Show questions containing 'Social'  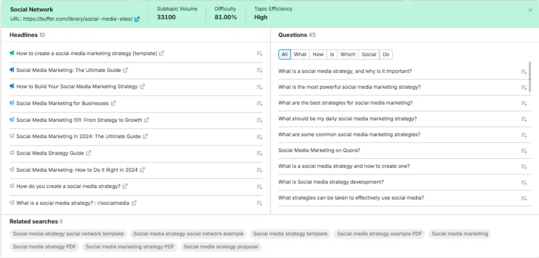click(x=369, y=55)
